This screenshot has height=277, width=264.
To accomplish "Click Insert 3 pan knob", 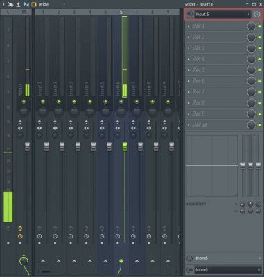I will coord(74,112).
